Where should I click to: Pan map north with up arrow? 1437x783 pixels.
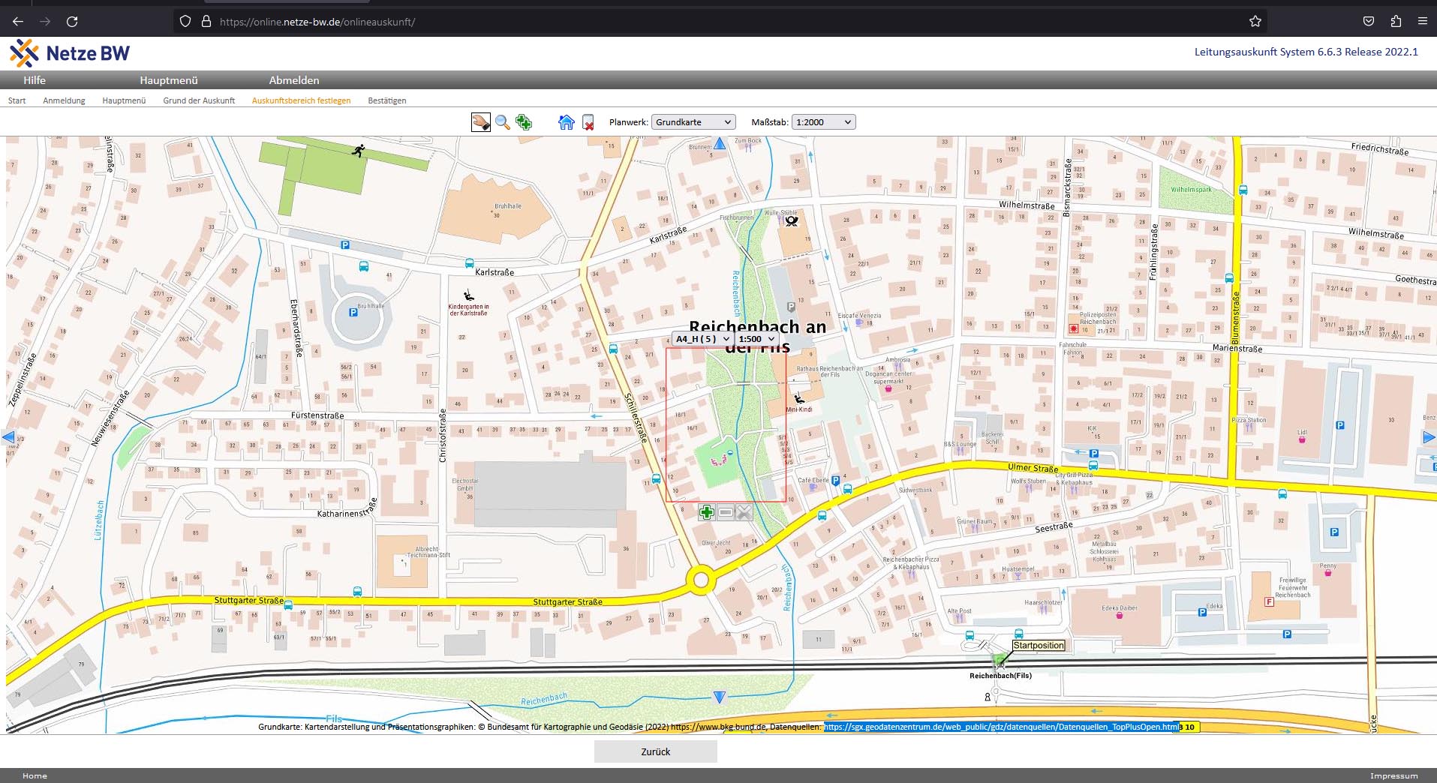click(x=720, y=142)
